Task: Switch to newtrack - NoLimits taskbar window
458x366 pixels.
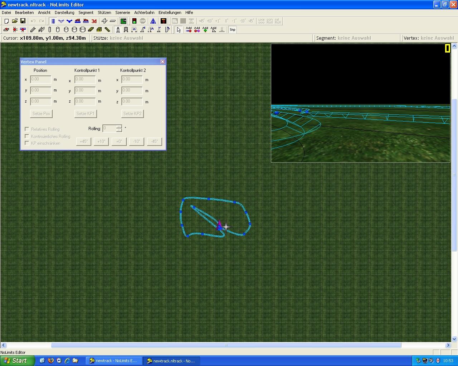Action: (x=113, y=361)
